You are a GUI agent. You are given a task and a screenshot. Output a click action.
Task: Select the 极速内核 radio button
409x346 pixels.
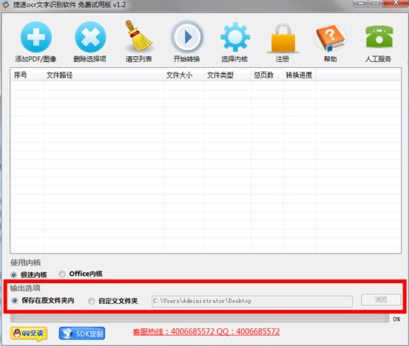(x=14, y=275)
